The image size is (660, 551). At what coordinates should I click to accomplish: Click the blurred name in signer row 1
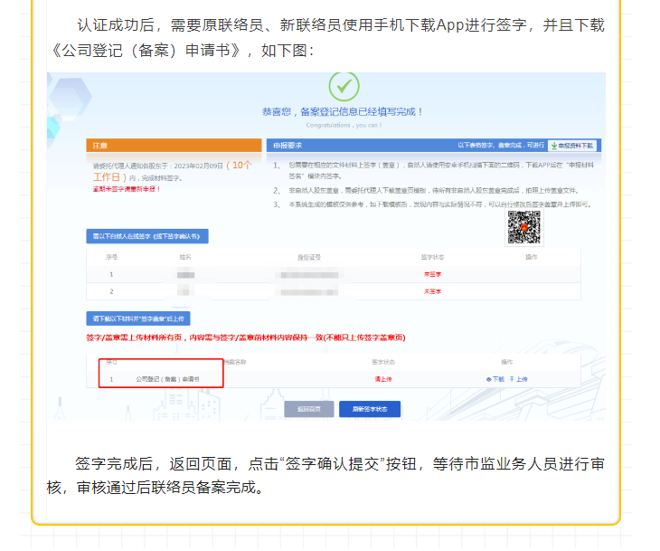(x=186, y=273)
